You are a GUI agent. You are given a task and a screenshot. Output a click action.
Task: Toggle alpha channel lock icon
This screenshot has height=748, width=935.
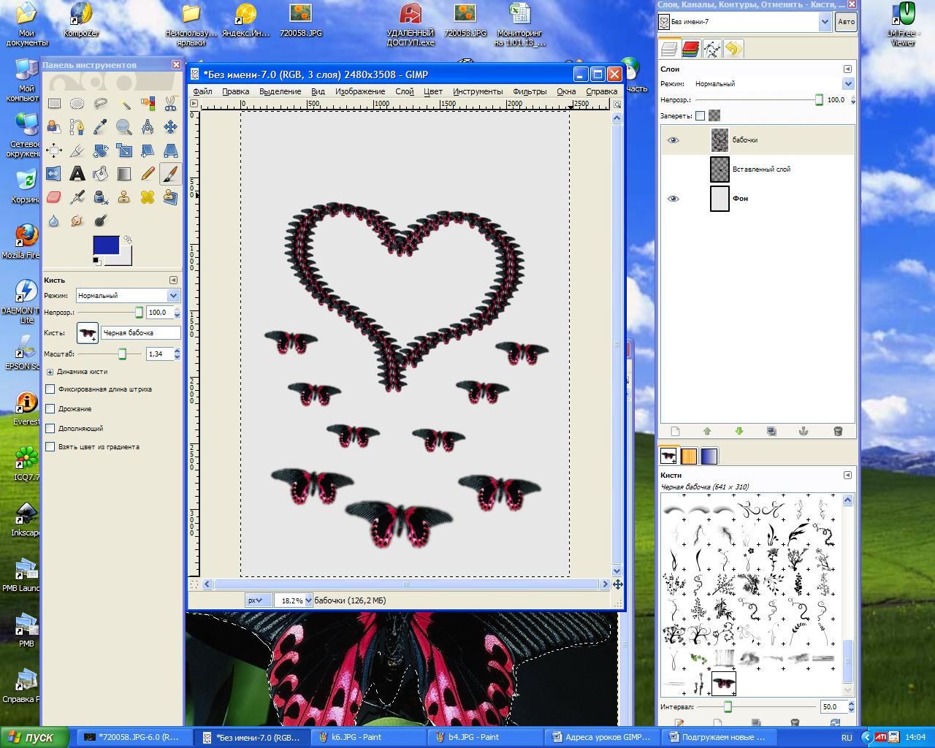(x=714, y=115)
